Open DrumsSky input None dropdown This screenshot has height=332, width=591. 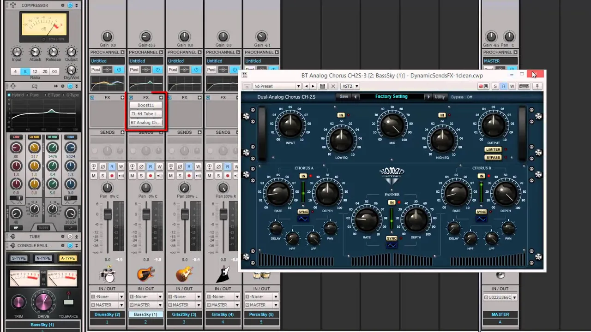pyautogui.click(x=107, y=296)
